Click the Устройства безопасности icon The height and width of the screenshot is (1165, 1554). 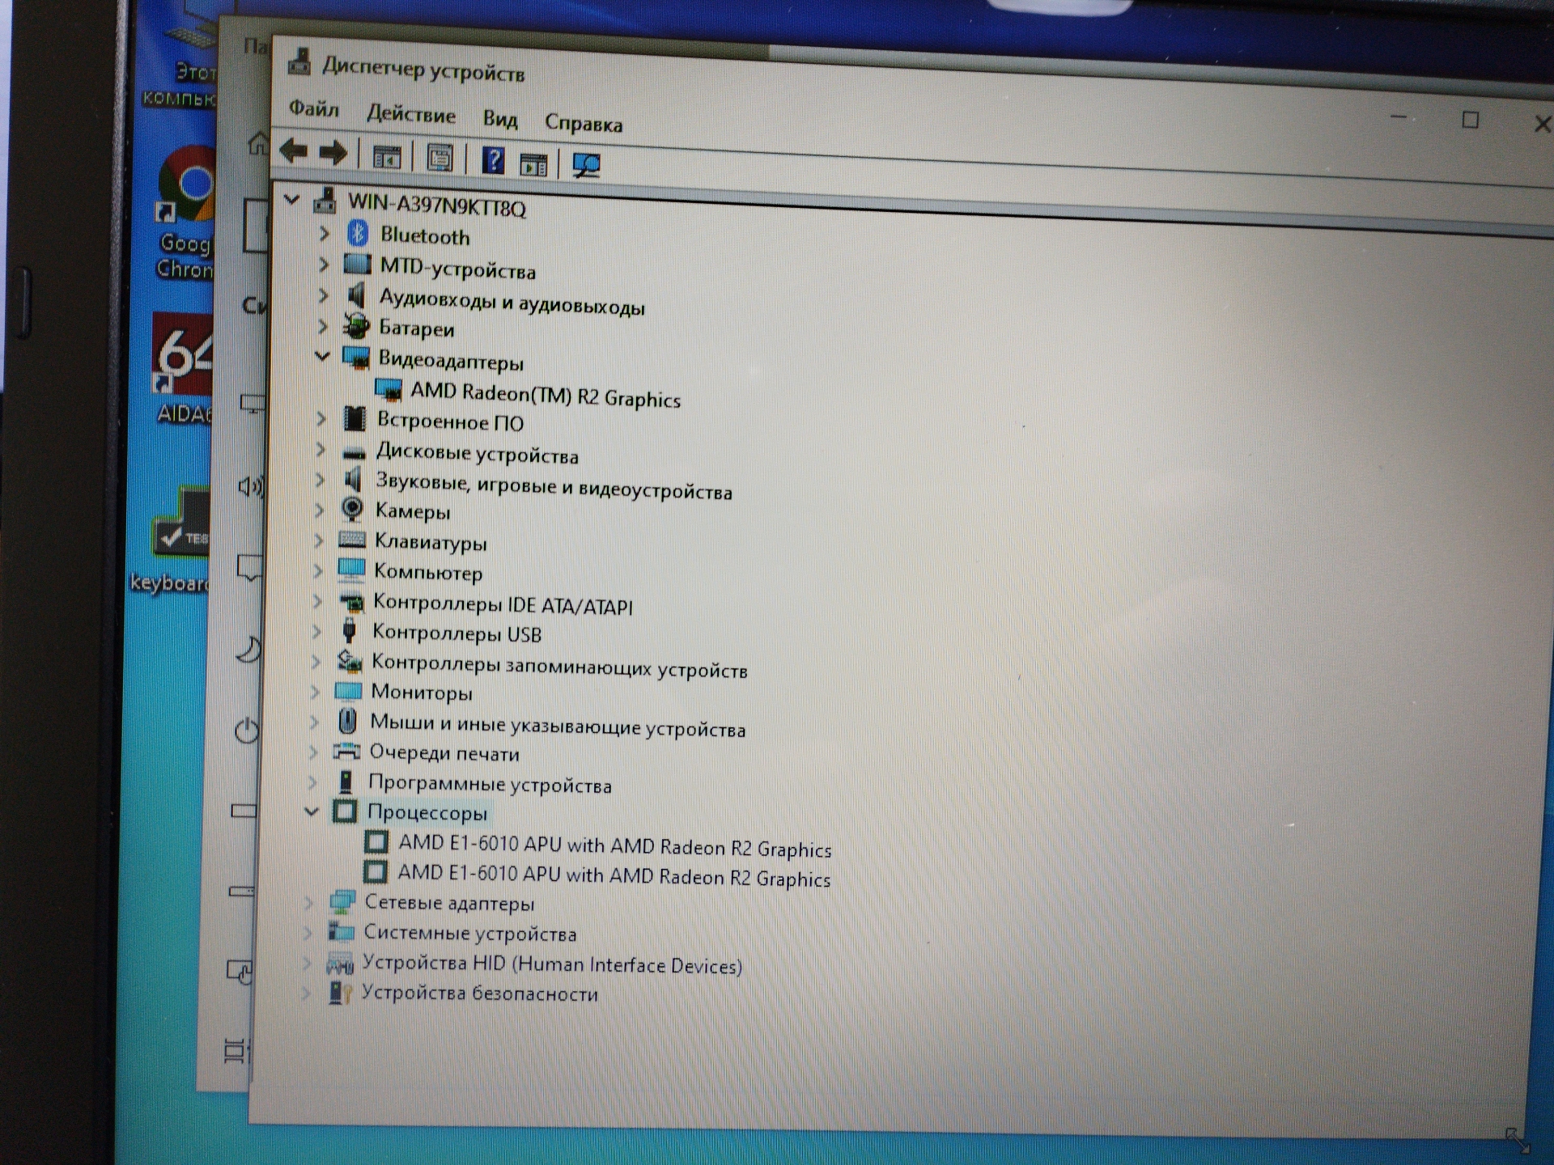click(340, 992)
